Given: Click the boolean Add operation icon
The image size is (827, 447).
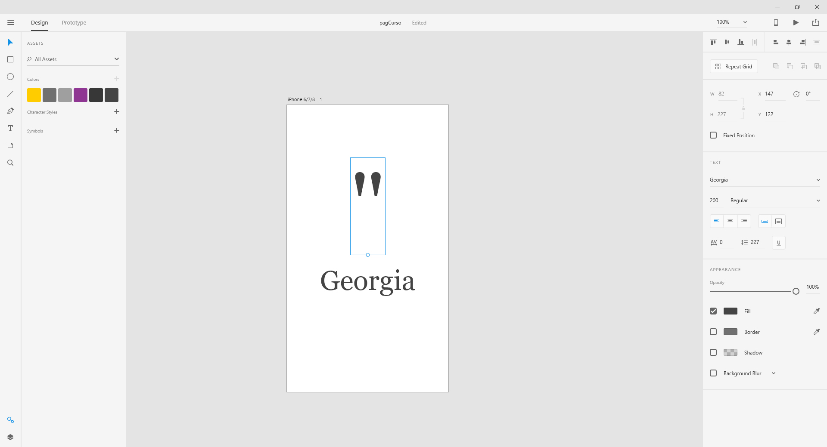Looking at the screenshot, I should pyautogui.click(x=776, y=66).
